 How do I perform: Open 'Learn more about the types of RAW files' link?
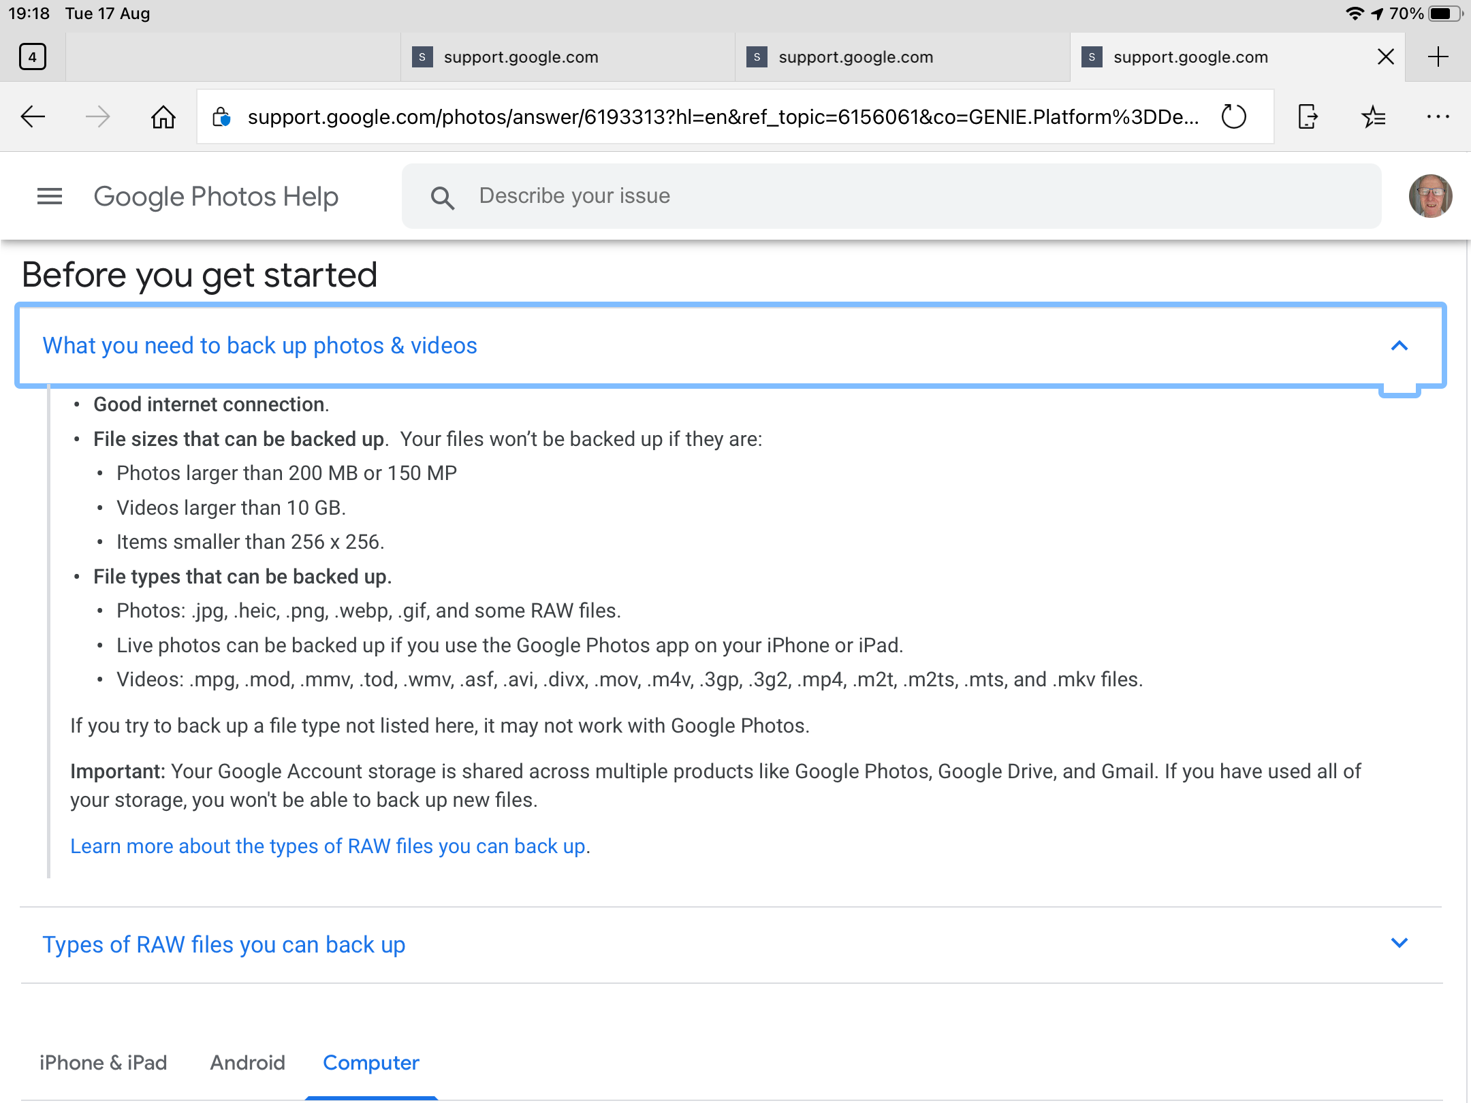point(328,846)
